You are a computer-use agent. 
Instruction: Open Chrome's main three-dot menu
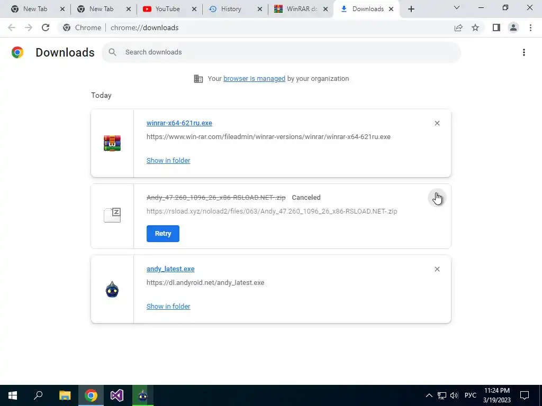530,27
